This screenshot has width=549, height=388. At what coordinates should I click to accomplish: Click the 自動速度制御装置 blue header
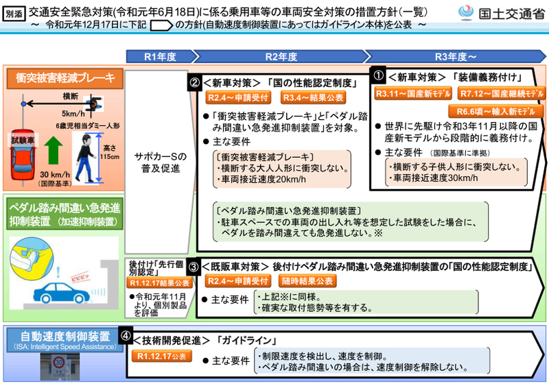tap(65, 340)
